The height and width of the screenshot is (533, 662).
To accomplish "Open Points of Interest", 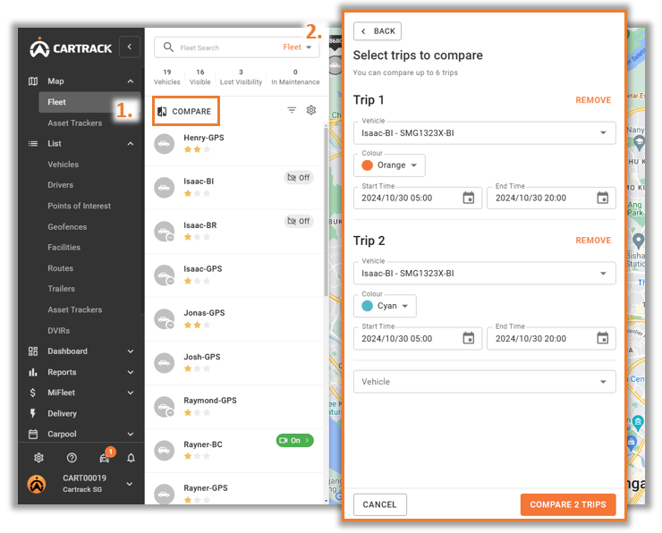I will 79,206.
